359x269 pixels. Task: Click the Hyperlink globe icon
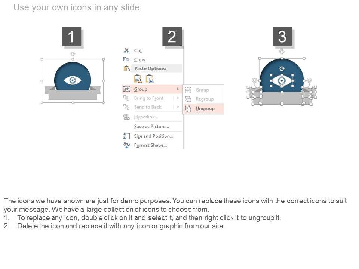click(x=126, y=117)
